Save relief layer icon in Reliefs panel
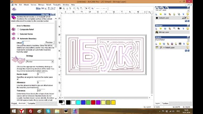 164,44
